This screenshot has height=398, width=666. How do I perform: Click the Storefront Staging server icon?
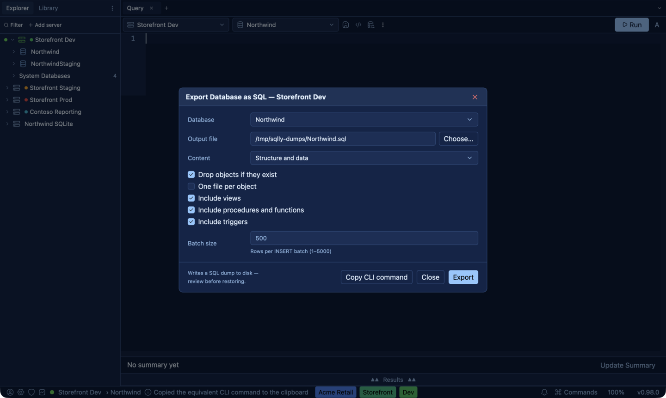click(17, 88)
